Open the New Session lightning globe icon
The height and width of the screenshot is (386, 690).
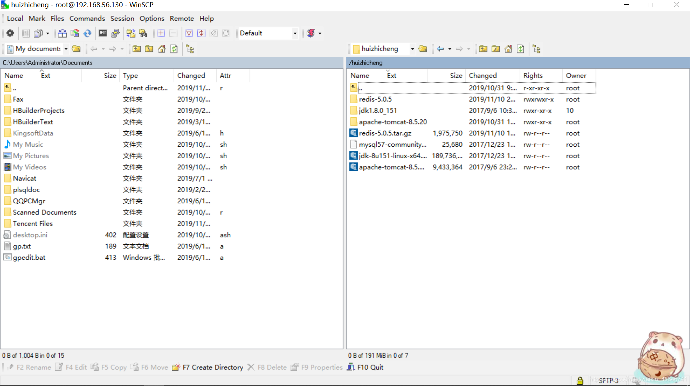311,33
